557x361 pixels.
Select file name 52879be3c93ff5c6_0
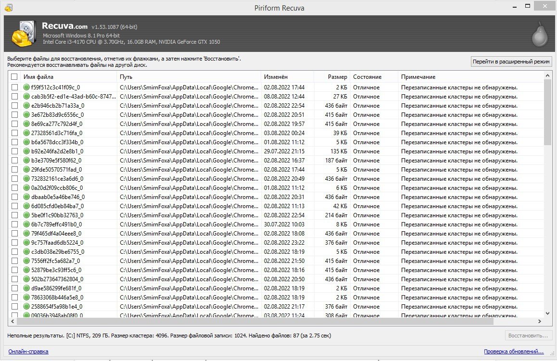56,270
